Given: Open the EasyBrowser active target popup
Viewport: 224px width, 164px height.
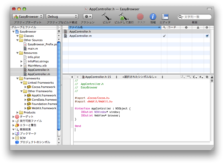Looking at the screenshot, I should point(28,17).
